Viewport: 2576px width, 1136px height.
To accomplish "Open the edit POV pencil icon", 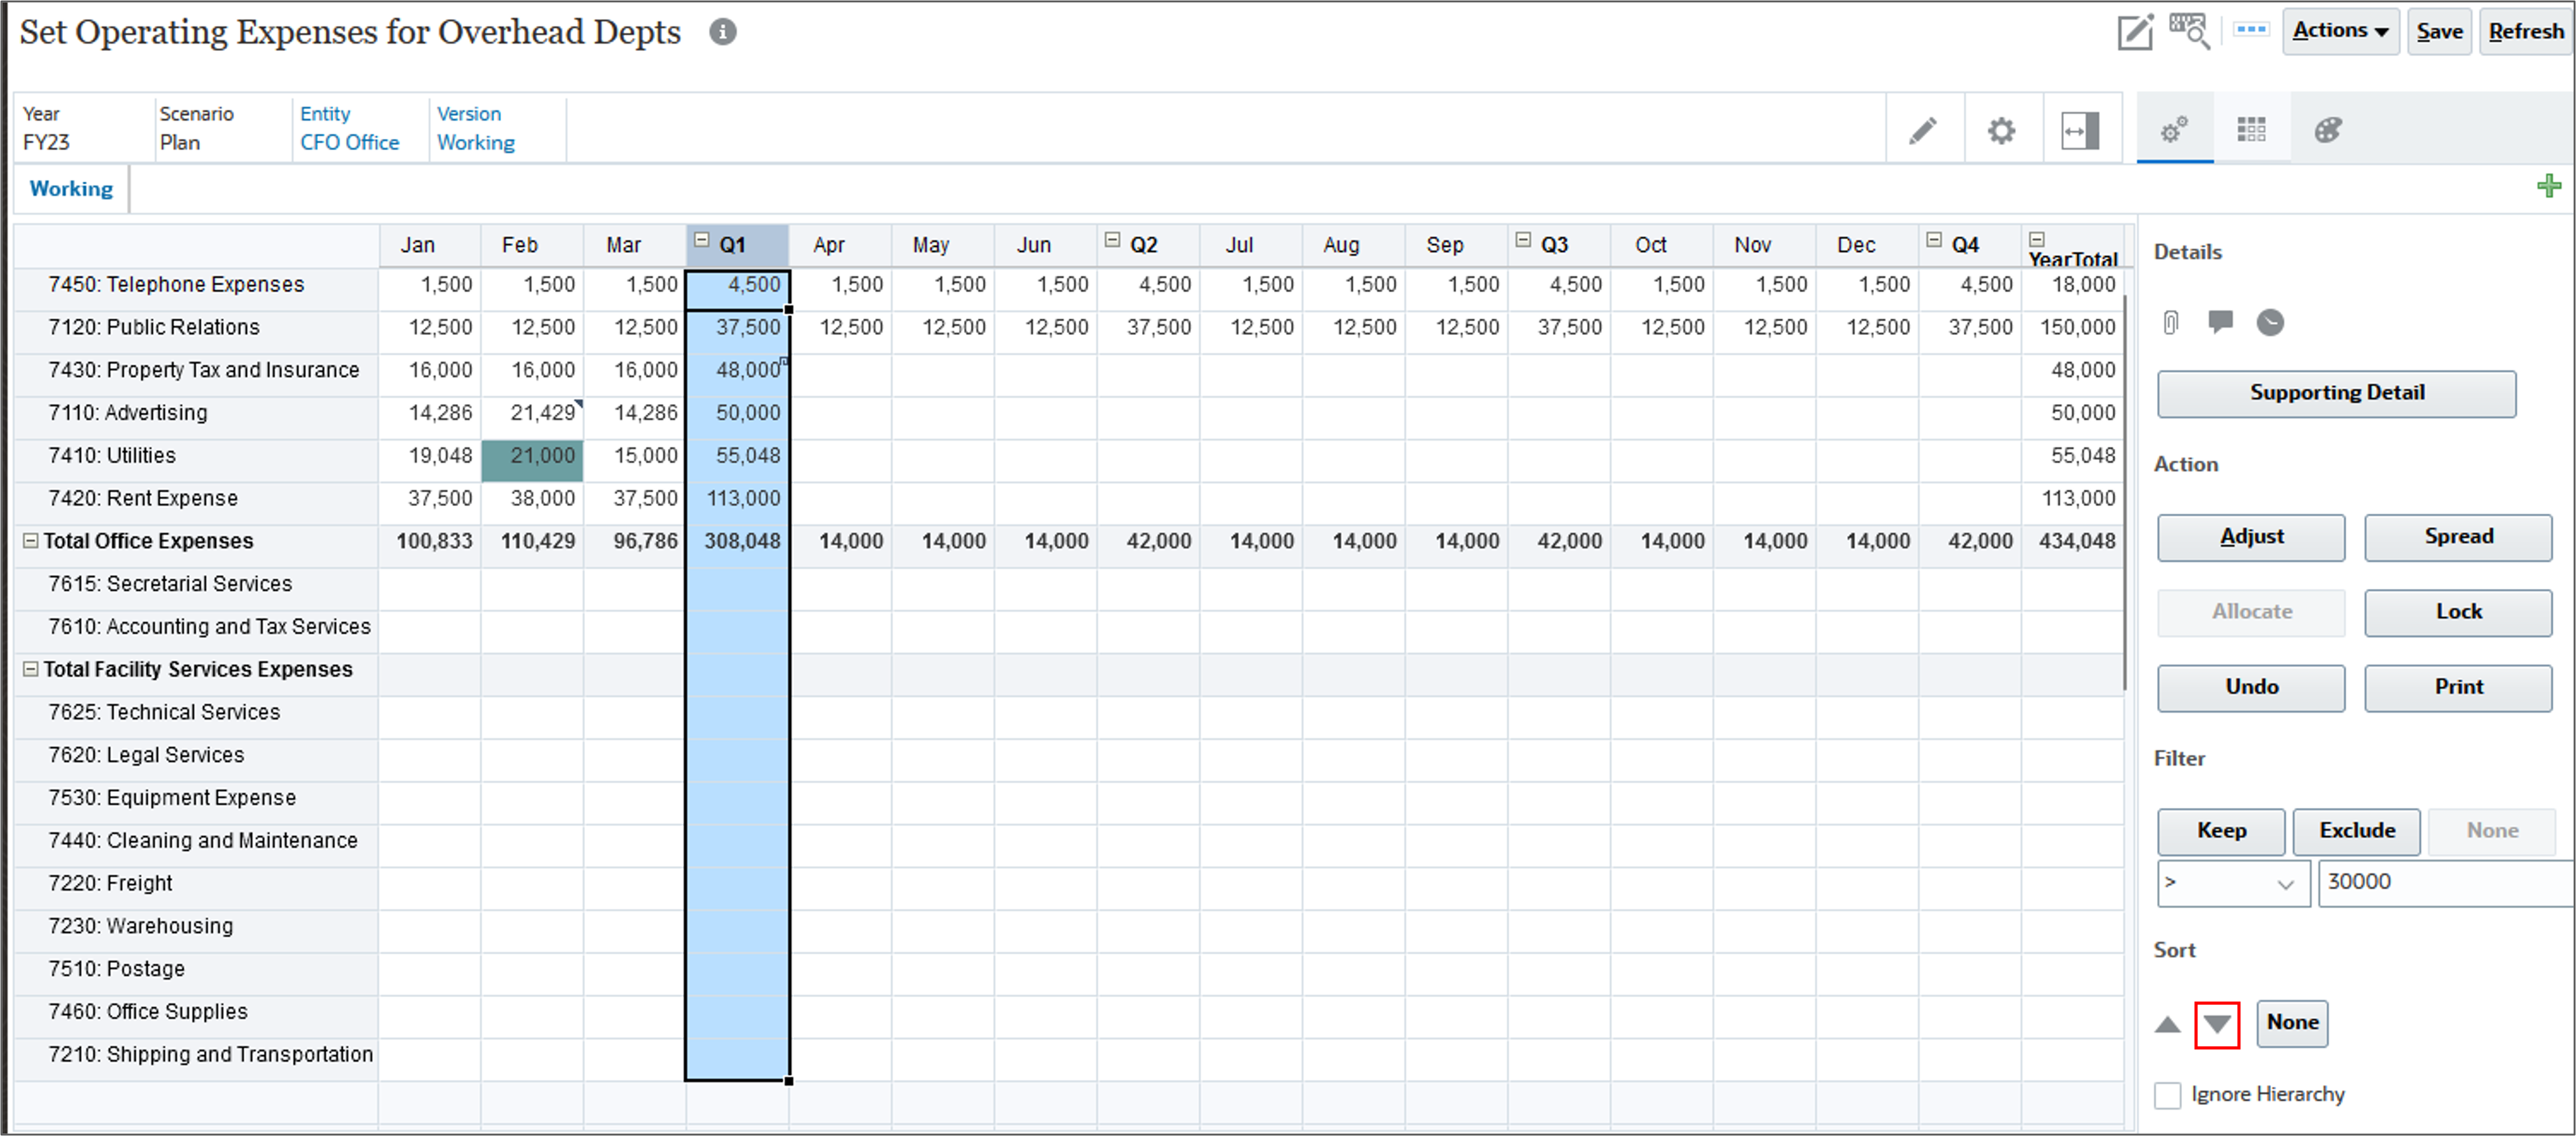I will (2136, 31).
